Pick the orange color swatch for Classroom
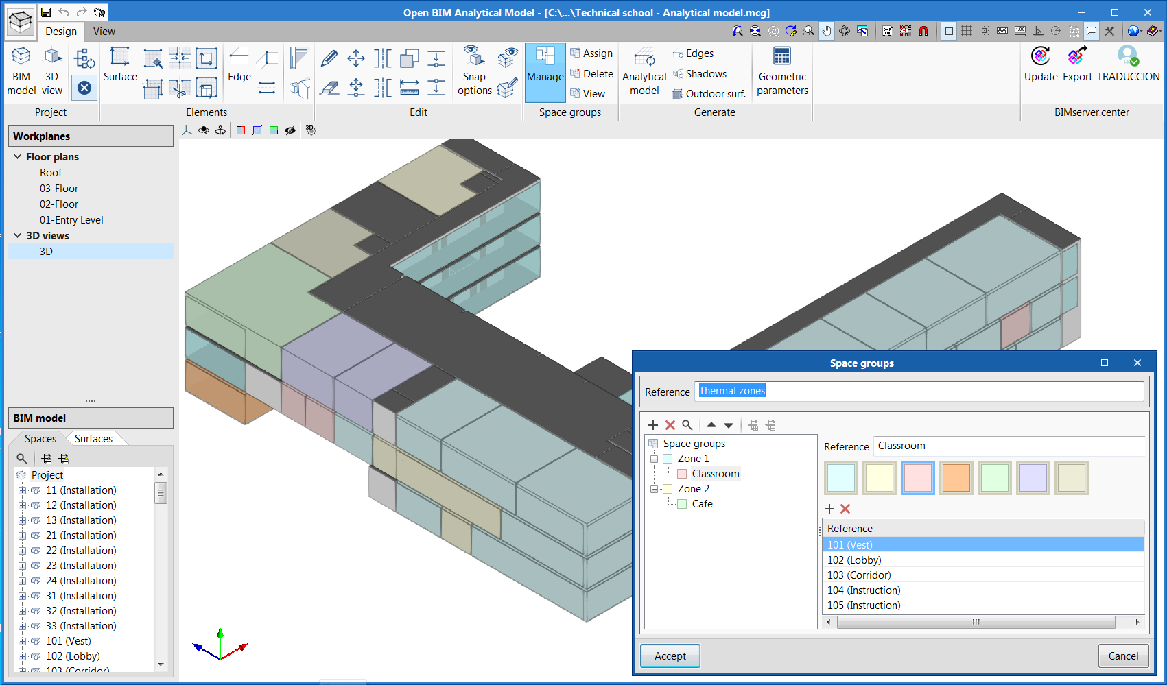Screen dimensions: 1167x685 [956, 477]
